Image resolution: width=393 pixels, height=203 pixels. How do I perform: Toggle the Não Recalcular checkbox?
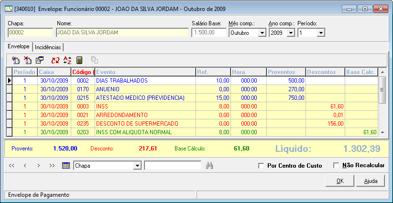pyautogui.click(x=336, y=165)
